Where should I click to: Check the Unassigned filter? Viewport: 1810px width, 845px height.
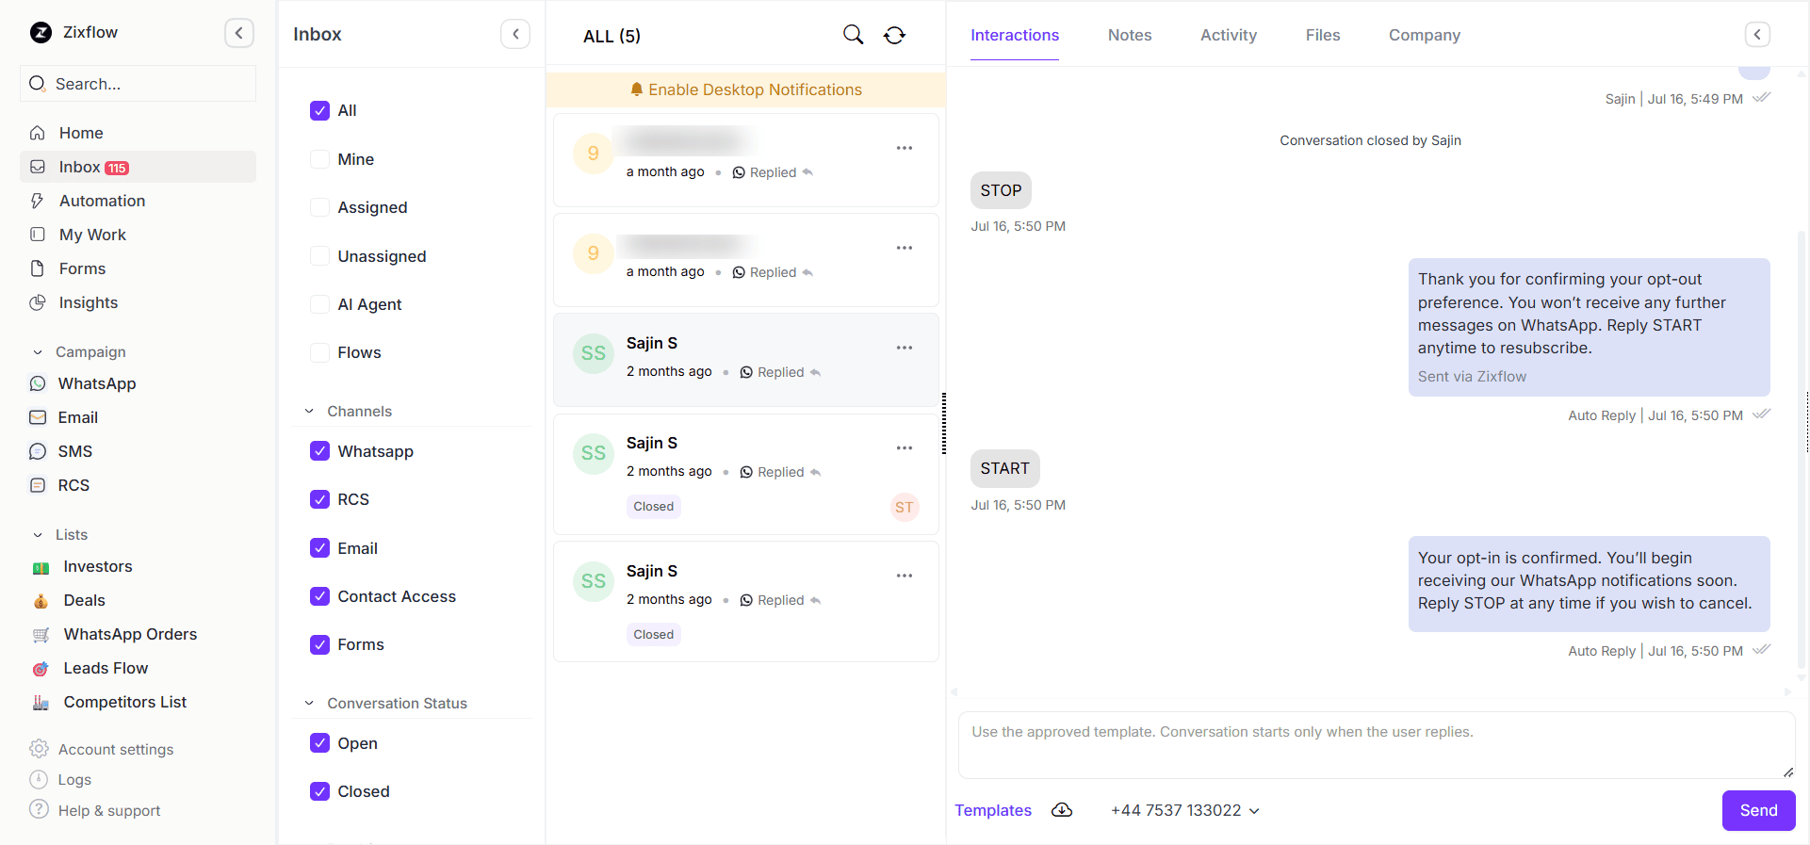(320, 256)
